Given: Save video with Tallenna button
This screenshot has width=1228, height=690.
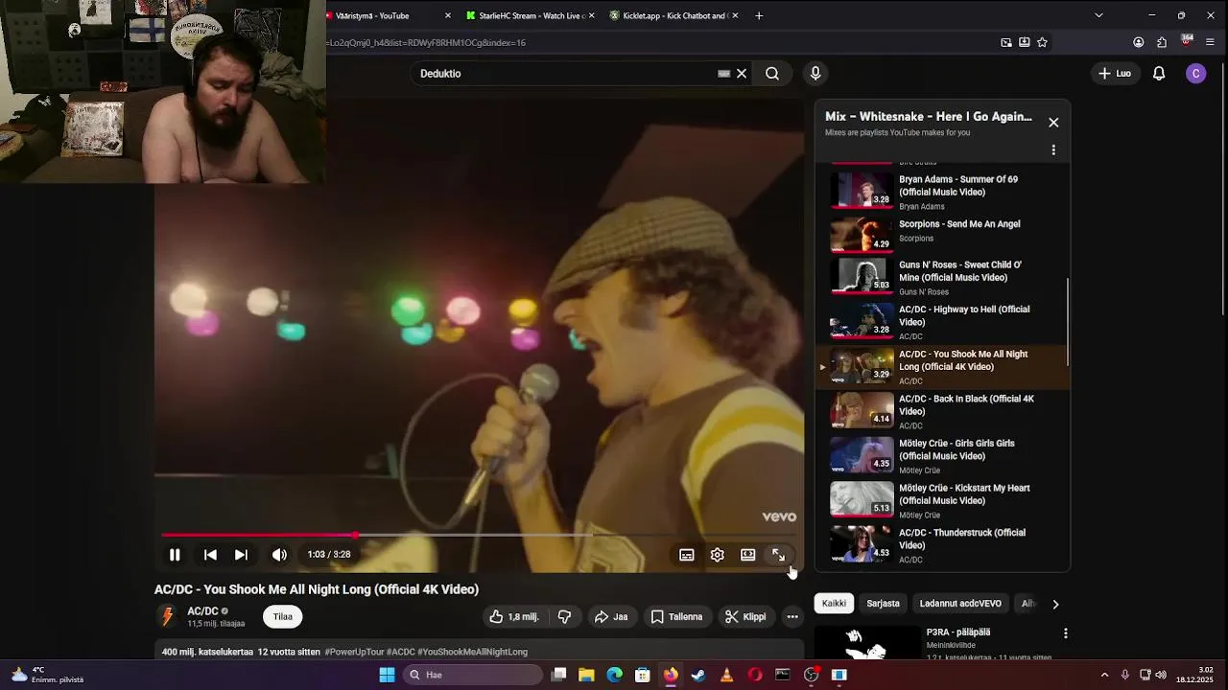Looking at the screenshot, I should [x=677, y=617].
